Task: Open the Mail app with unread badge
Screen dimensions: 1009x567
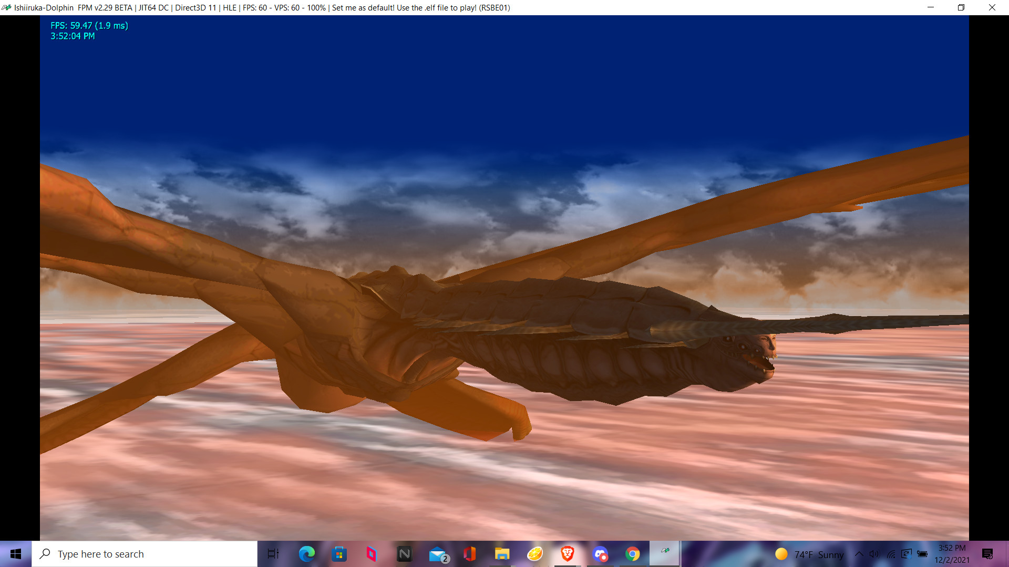Action: pos(438,554)
